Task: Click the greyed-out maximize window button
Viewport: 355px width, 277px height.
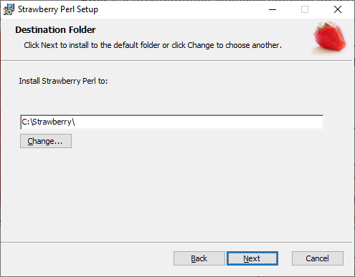Action: pos(305,9)
